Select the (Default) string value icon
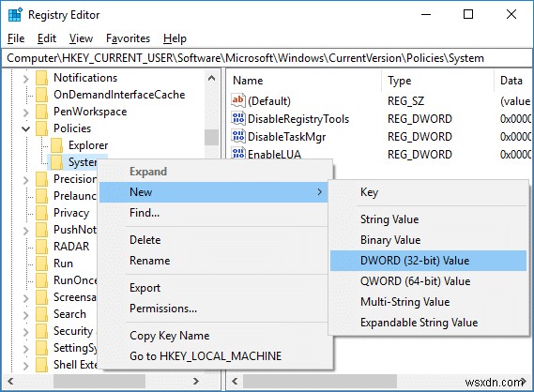The image size is (534, 392). coord(238,100)
